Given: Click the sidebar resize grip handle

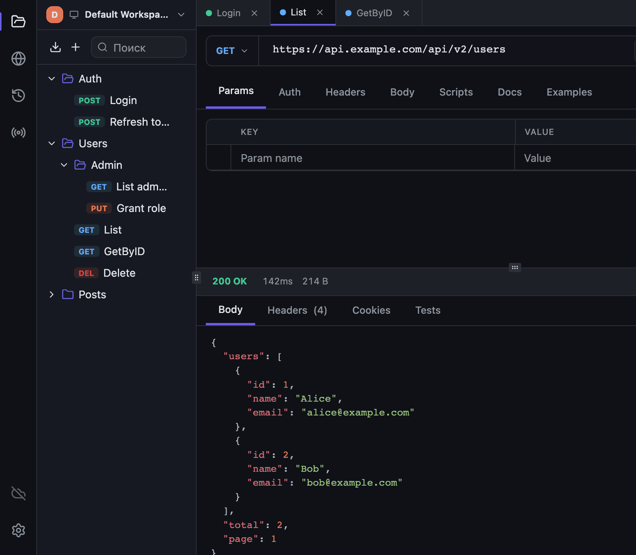Looking at the screenshot, I should click(197, 277).
